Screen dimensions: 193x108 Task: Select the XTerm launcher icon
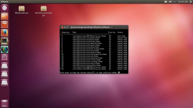5,41
